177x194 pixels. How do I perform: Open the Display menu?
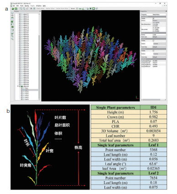(27, 6)
